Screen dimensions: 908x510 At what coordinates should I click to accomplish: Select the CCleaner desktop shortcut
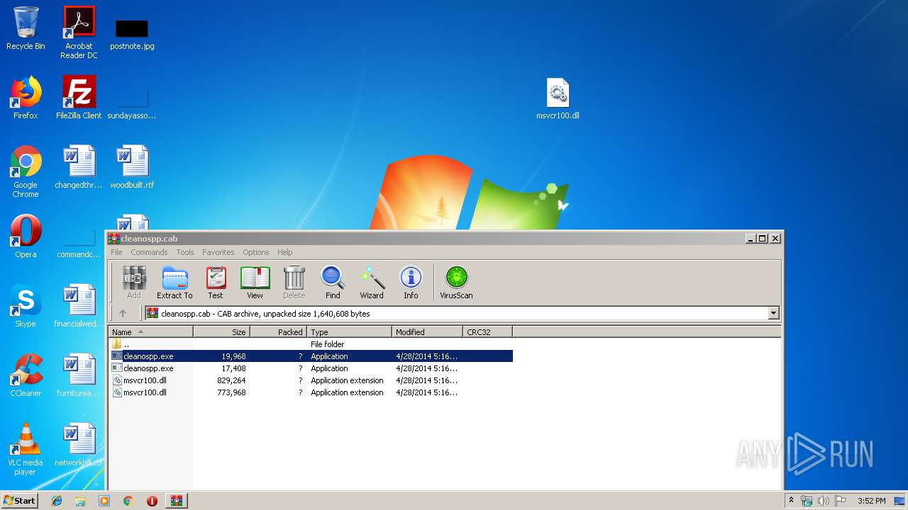click(26, 375)
